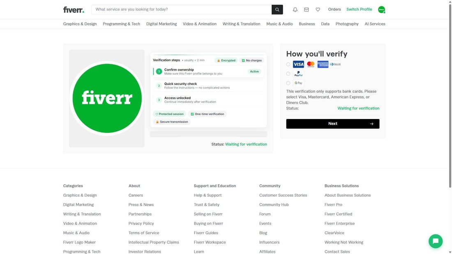452x254 pixels.
Task: Open Community Hub footer link
Action: [x=274, y=205]
